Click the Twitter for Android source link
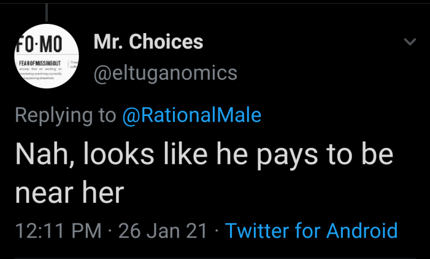Image resolution: width=430 pixels, height=259 pixels. (311, 231)
